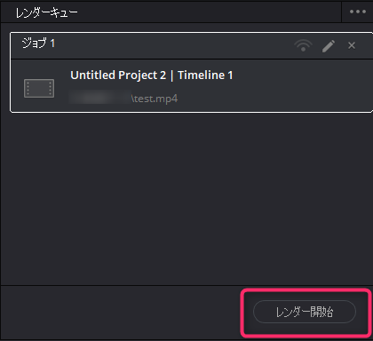Click the empty footer area beside レンダー開始
The image size is (373, 341).
click(x=122, y=313)
